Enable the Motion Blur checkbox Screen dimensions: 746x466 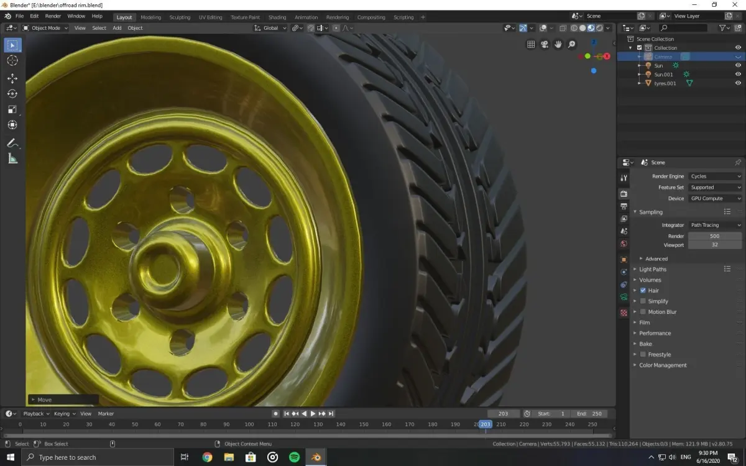[x=643, y=311]
